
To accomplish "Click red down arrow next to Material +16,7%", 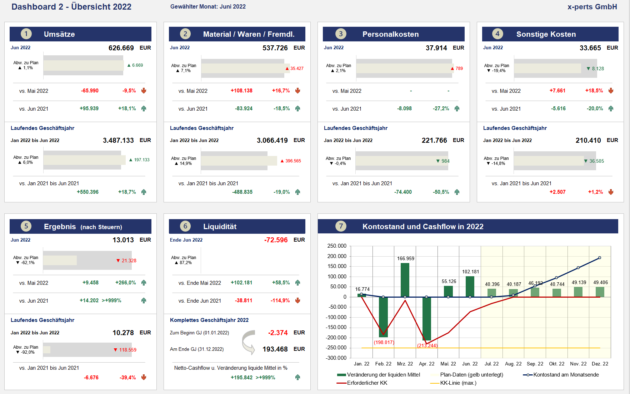I will coord(298,91).
